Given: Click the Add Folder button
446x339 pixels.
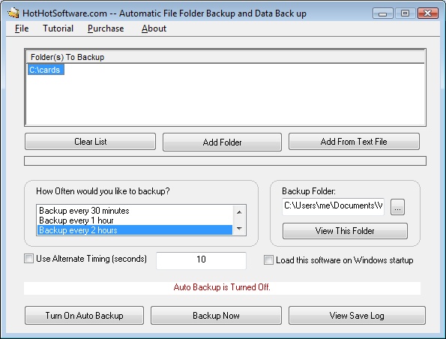Looking at the screenshot, I should pyautogui.click(x=222, y=142).
